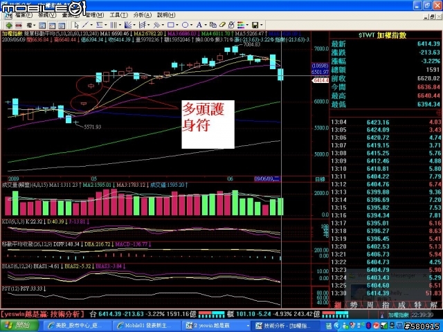
Task: Open the rectangle tool dropdown arrow
Action: click(x=177, y=25)
